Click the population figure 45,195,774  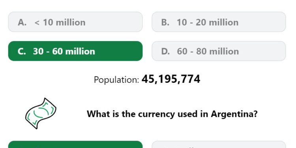click(x=171, y=79)
